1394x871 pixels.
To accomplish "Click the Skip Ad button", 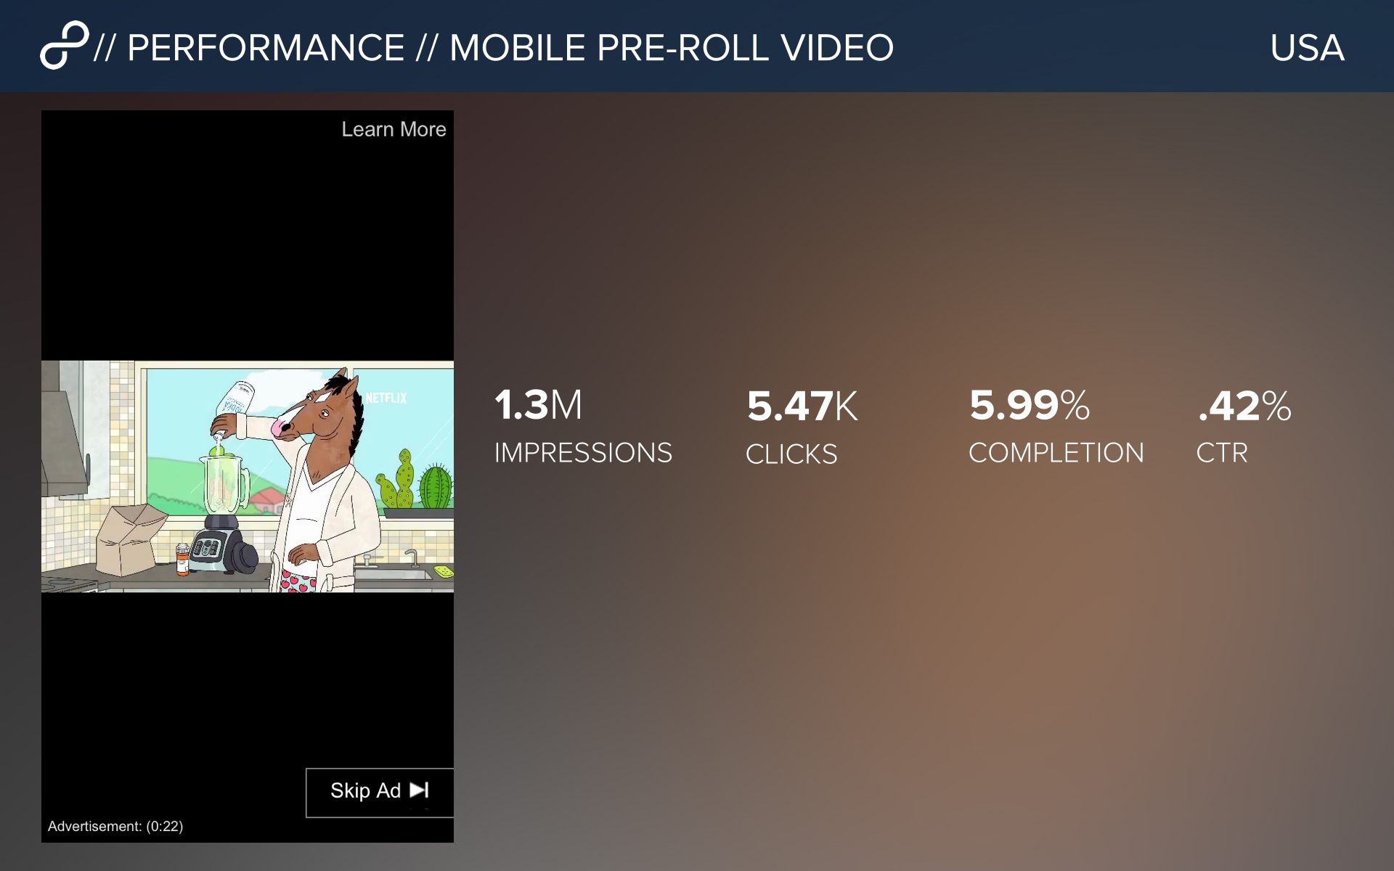I will click(380, 793).
